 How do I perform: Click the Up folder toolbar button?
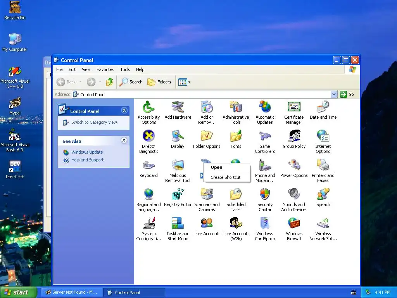110,82
